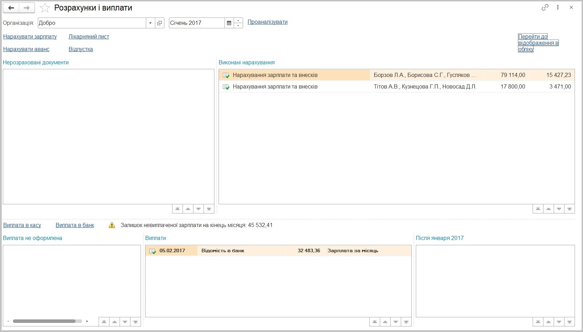Move up one row in Виплати list

pos(385,322)
